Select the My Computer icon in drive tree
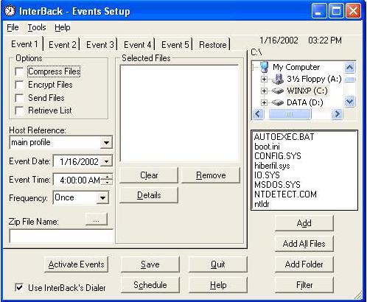This screenshot has height=302, width=367. click(x=264, y=67)
